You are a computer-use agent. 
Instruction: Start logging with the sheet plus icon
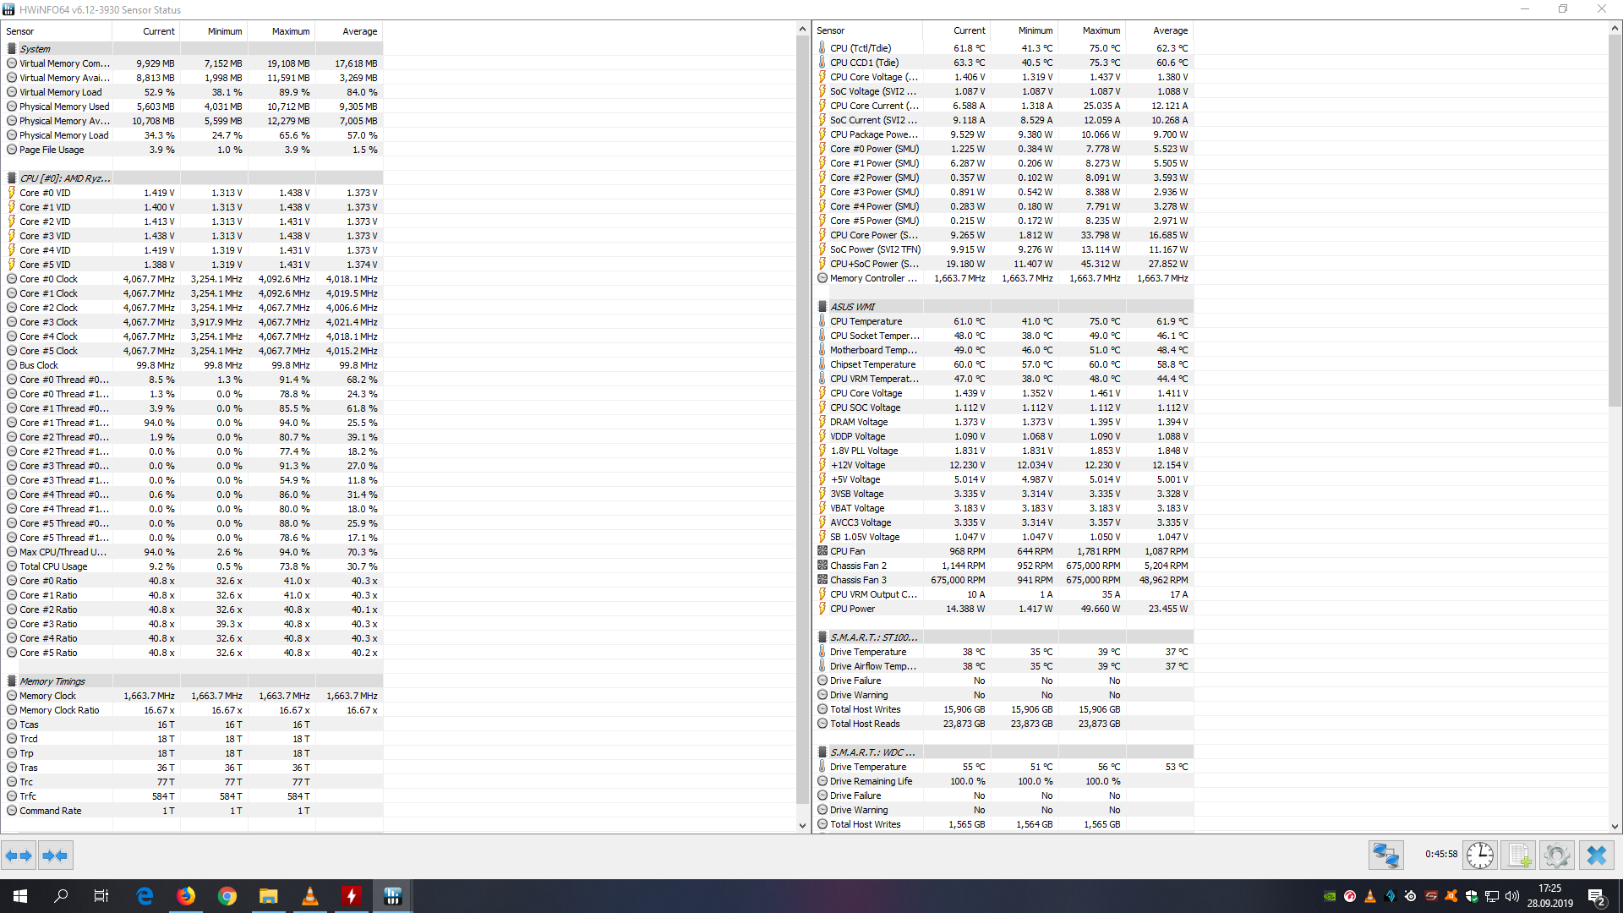pos(1519,856)
